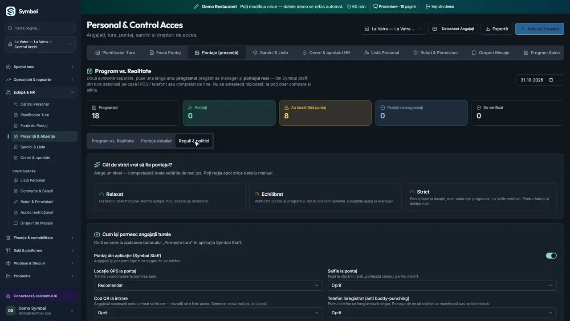Click the Centru Personal sidebar icon

16,104
